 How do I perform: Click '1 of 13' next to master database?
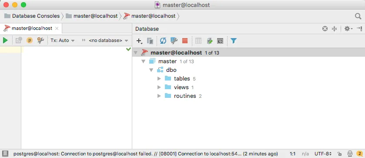pos(187,61)
